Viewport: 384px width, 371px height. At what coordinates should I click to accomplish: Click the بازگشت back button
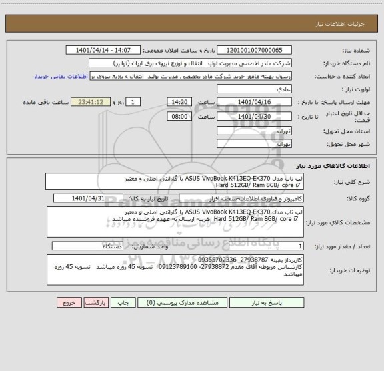[96, 302]
